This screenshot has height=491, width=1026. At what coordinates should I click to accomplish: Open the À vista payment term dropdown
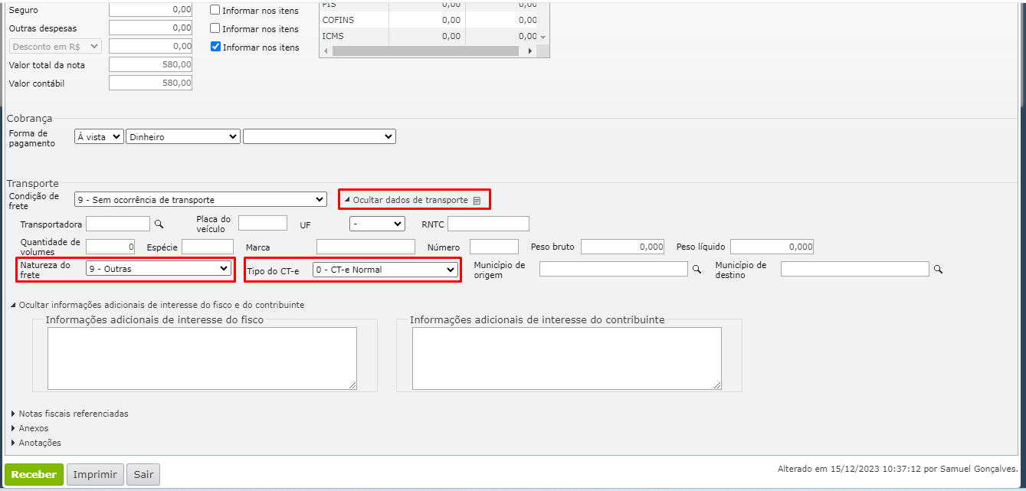pos(99,137)
